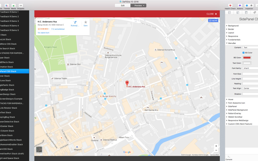
Task: Click the Odense Teater marker icon
Action: 52,79
